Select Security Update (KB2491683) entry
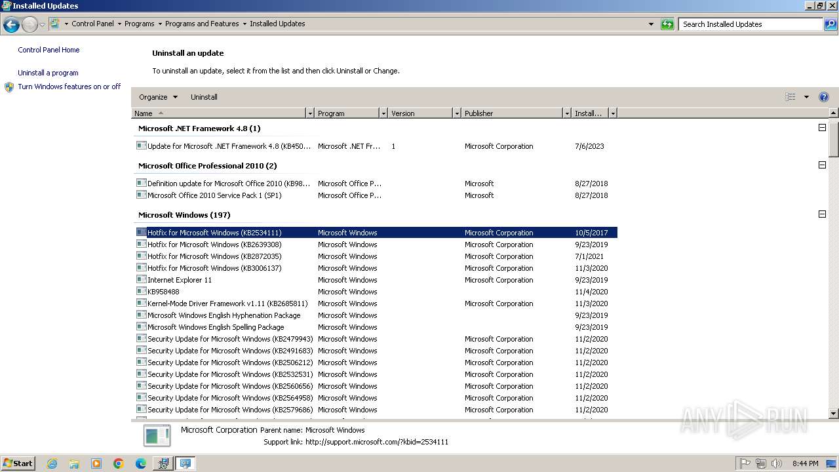The height and width of the screenshot is (472, 839). (376, 351)
